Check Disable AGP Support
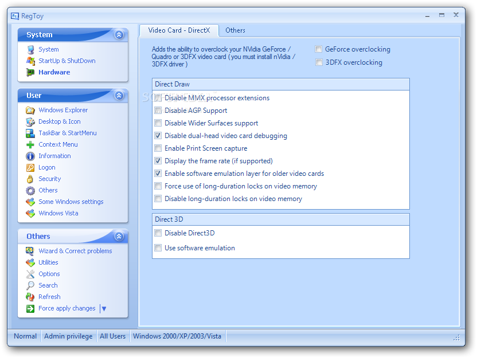This screenshot has width=477, height=358. click(158, 111)
